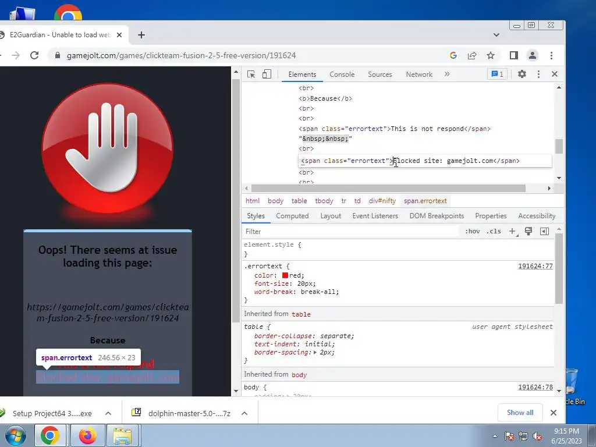The width and height of the screenshot is (596, 447).
Task: Click the horizontal scrollbar in Elements panel
Action: pyautogui.click(x=388, y=188)
